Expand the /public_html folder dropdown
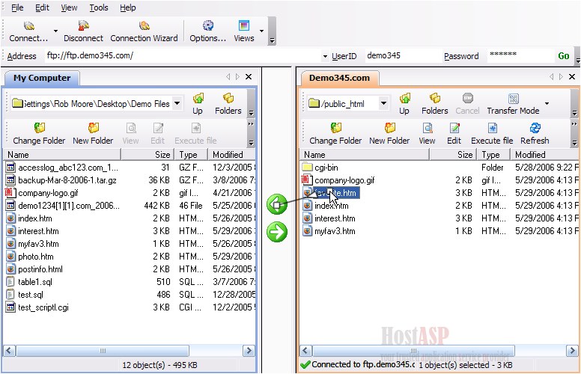Image resolution: width=581 pixels, height=374 pixels. coord(383,104)
